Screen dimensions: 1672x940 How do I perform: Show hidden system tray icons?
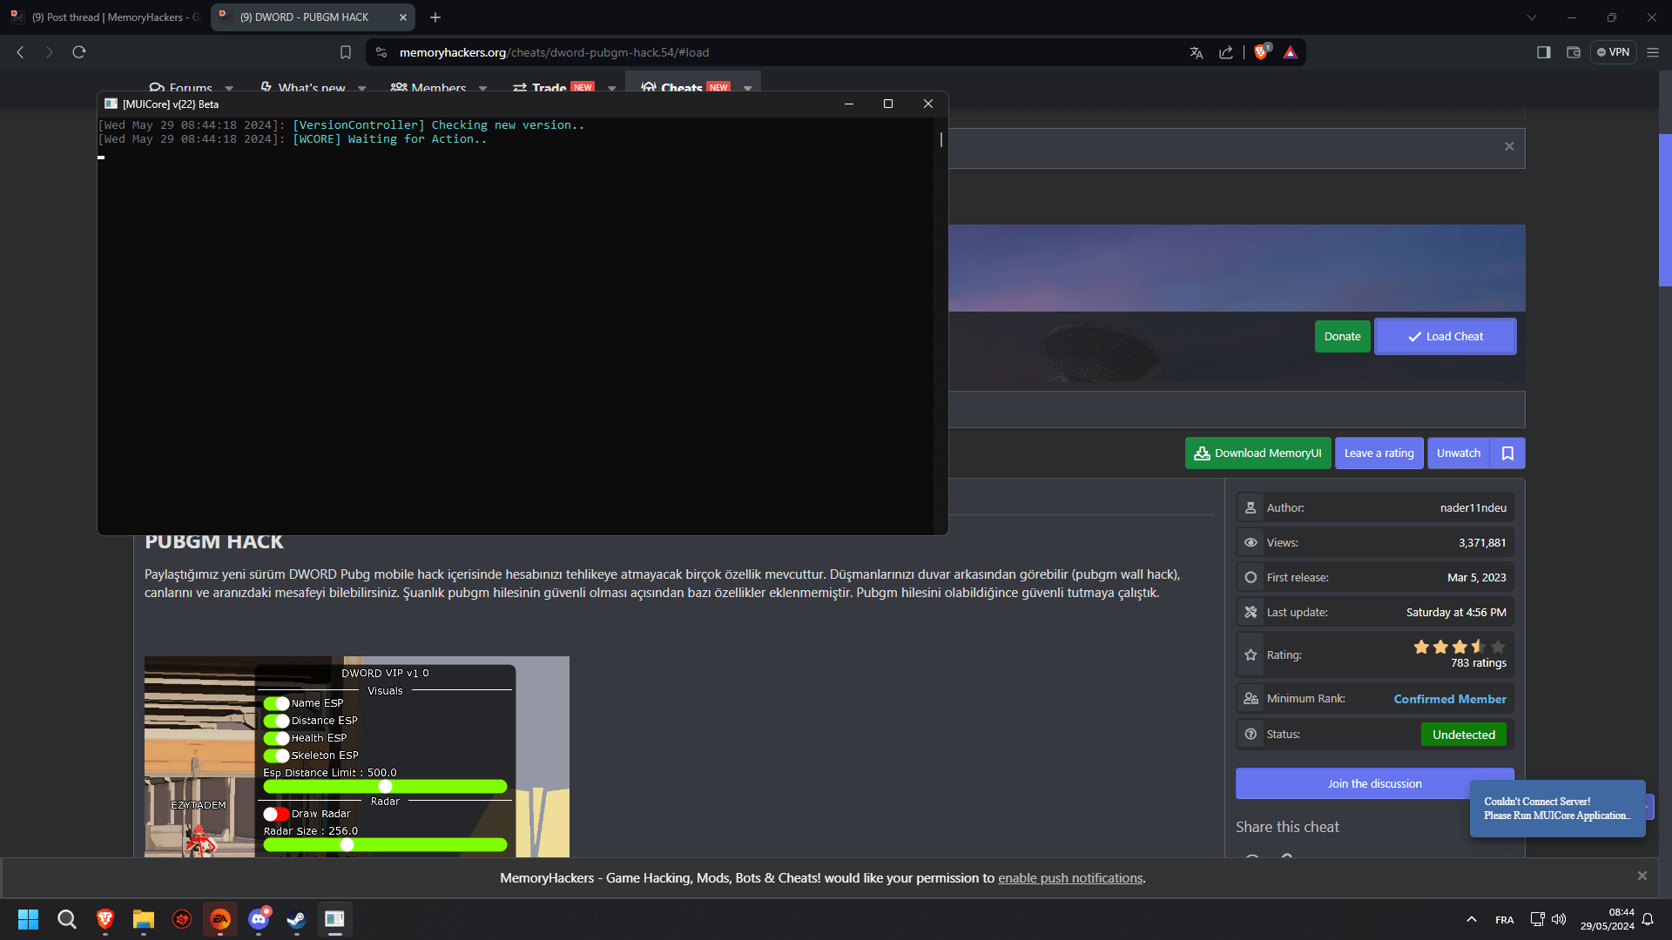1472,919
